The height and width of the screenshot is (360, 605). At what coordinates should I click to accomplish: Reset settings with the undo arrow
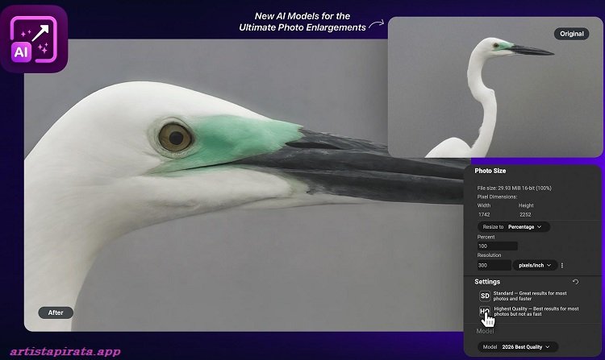click(x=575, y=282)
